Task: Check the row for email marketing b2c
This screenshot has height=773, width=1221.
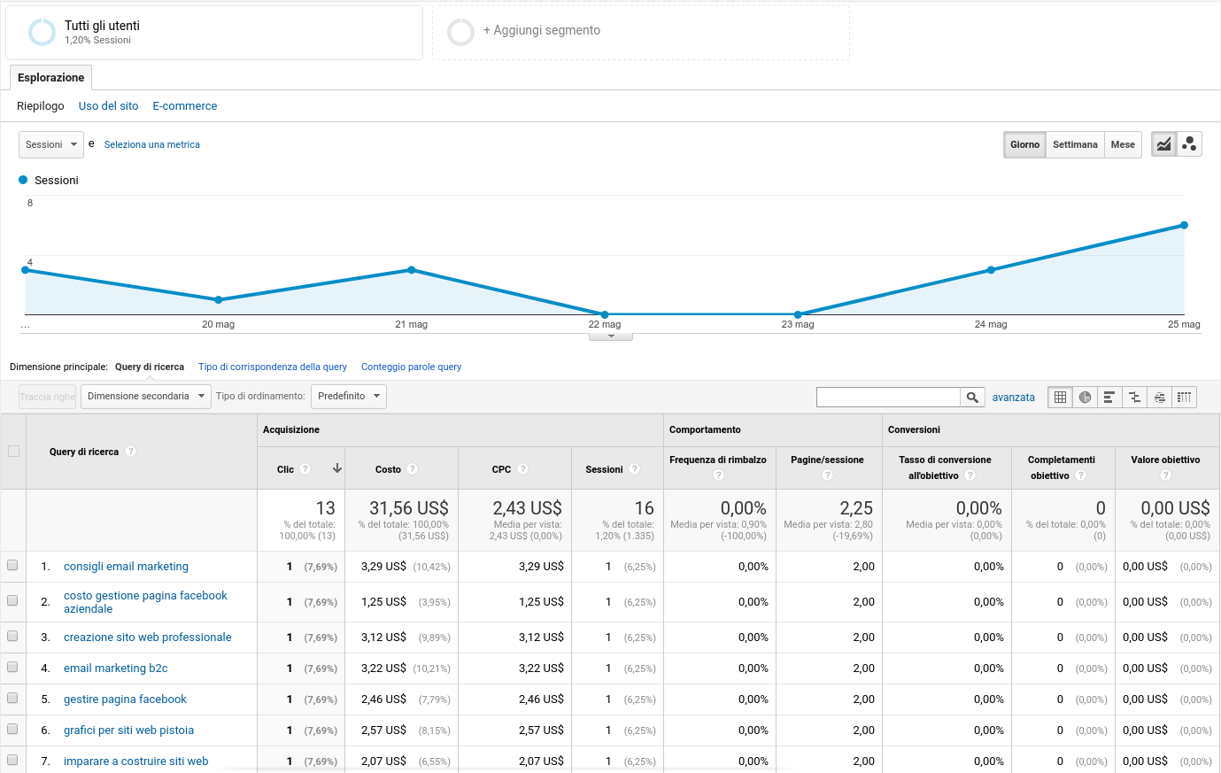Action: click(12, 667)
